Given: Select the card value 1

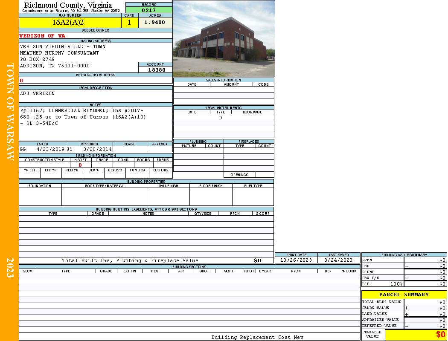Looking at the screenshot, I should 129,22.
